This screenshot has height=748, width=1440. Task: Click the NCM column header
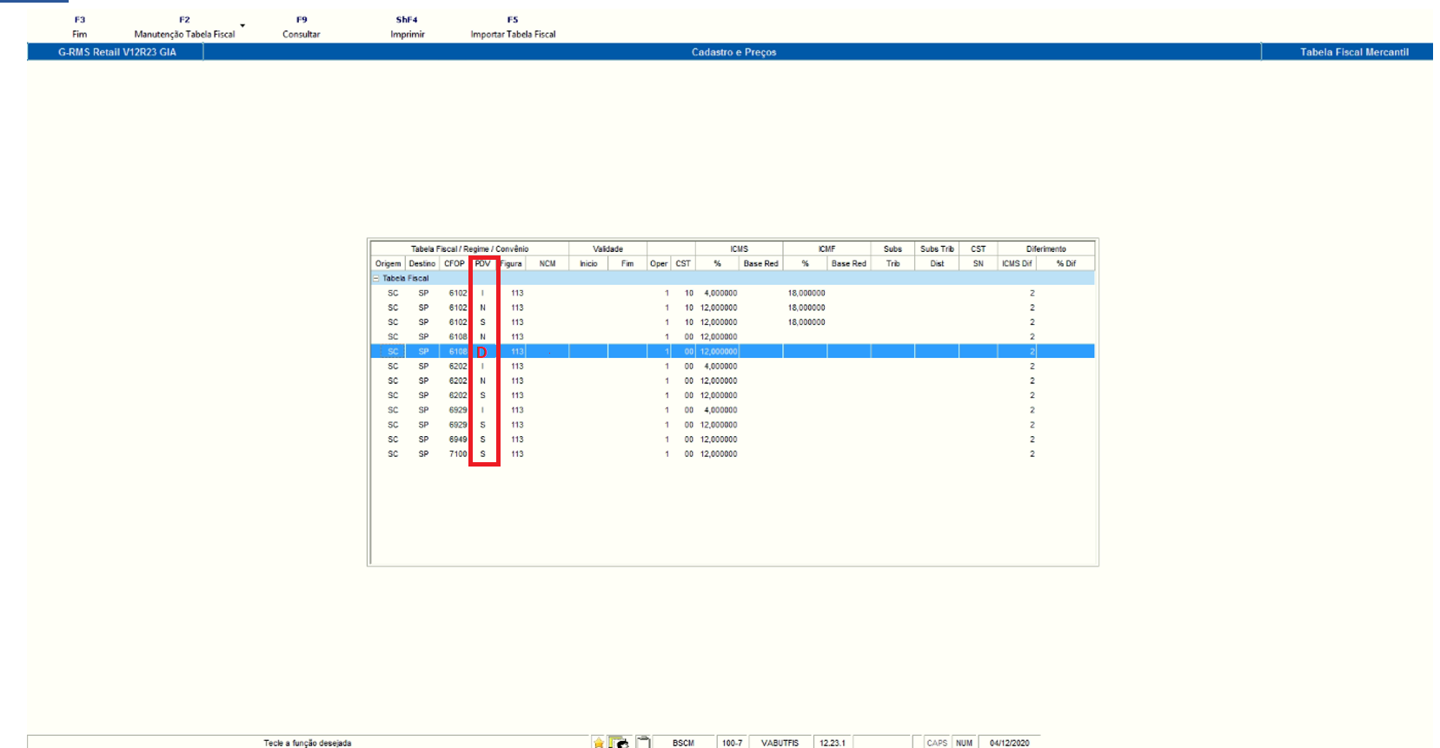547,263
